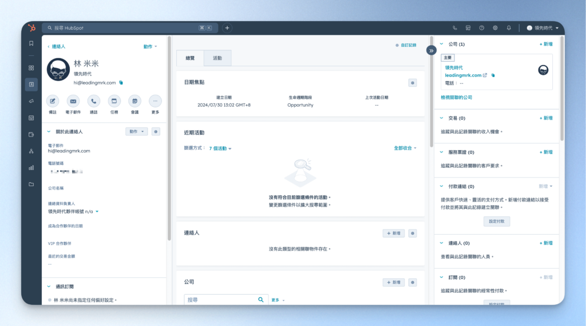
Task: Open the 領先時代 company link
Action: click(454, 67)
